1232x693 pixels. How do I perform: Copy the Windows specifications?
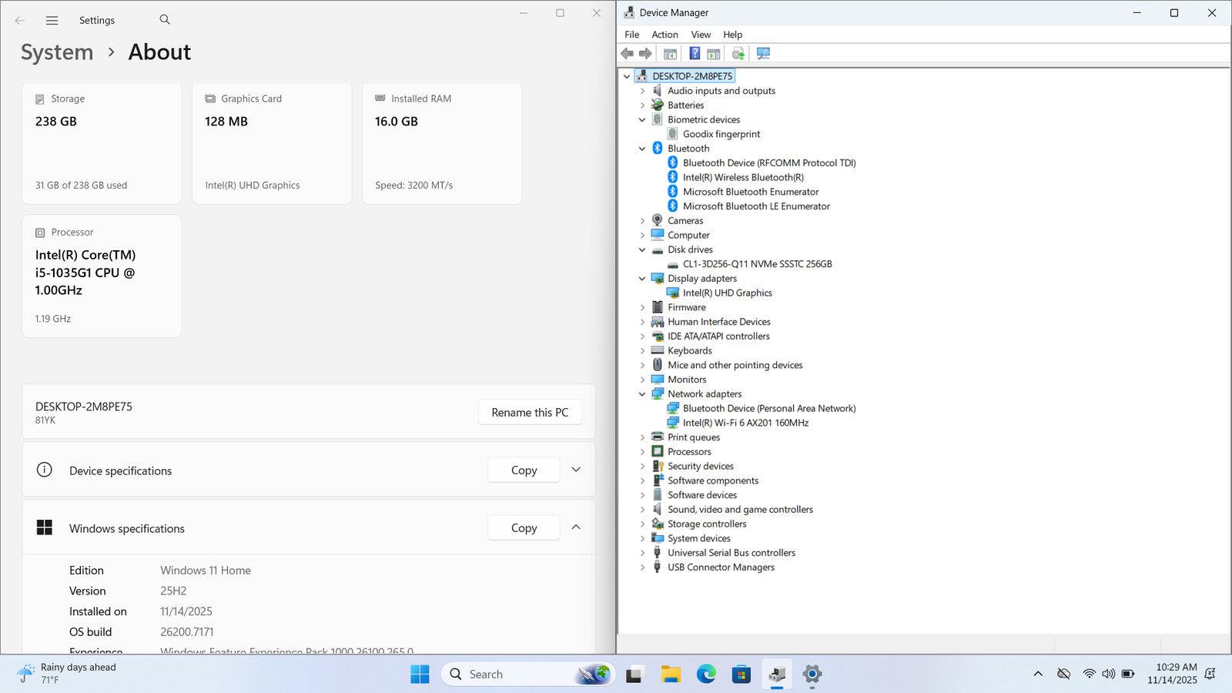(524, 528)
